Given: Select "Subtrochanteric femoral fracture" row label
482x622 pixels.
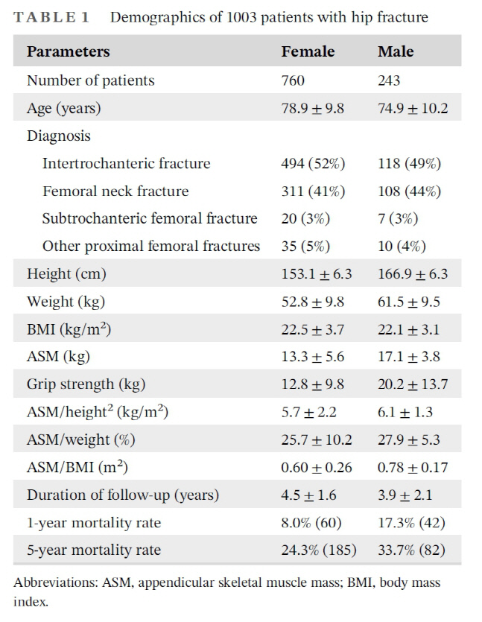Looking at the screenshot, I should [x=150, y=218].
